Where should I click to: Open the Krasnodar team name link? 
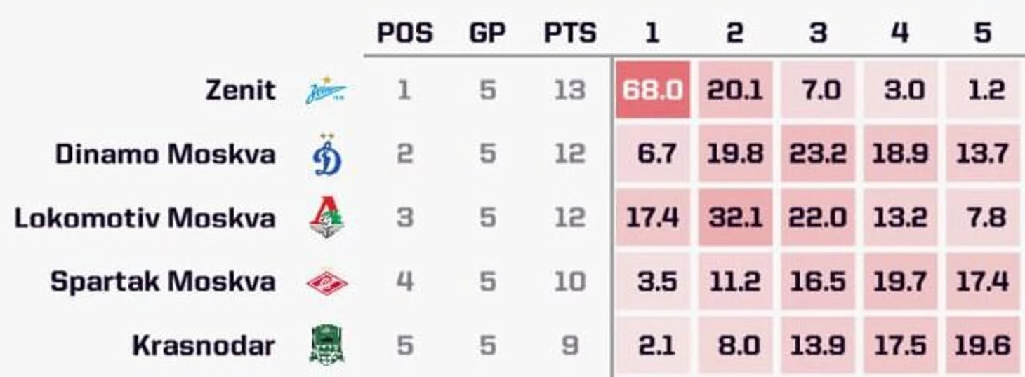[204, 345]
